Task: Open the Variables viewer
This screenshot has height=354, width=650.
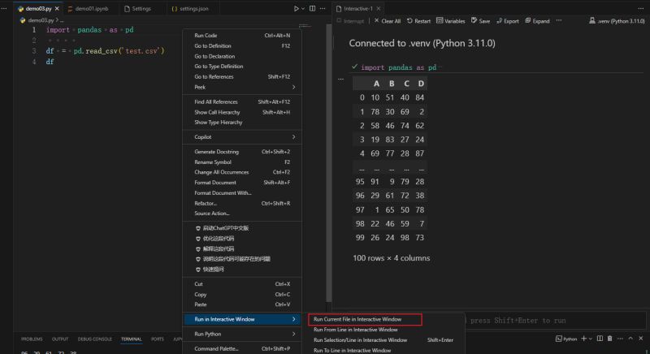Action: pyautogui.click(x=451, y=20)
